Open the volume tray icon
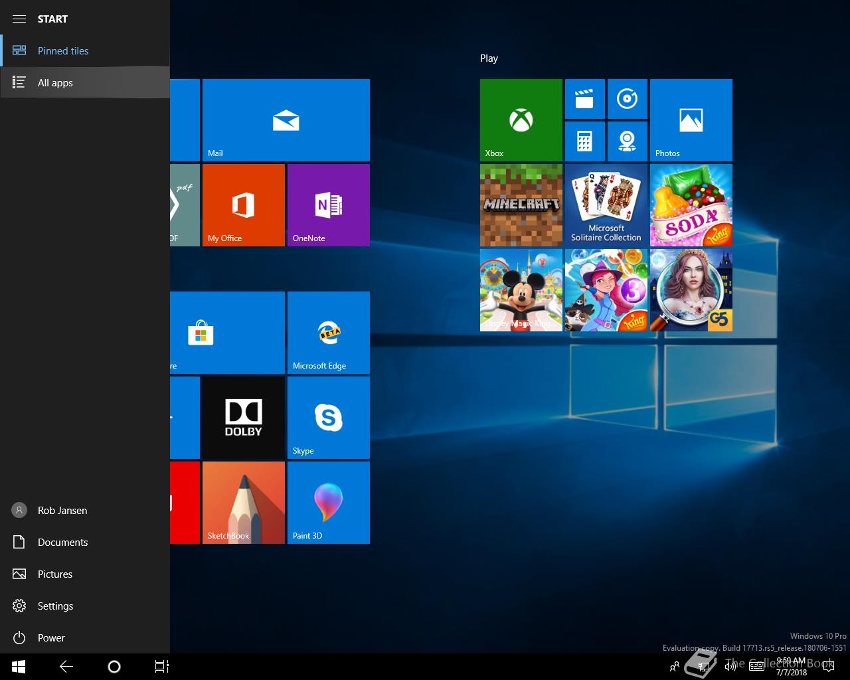850x680 pixels. click(x=730, y=667)
